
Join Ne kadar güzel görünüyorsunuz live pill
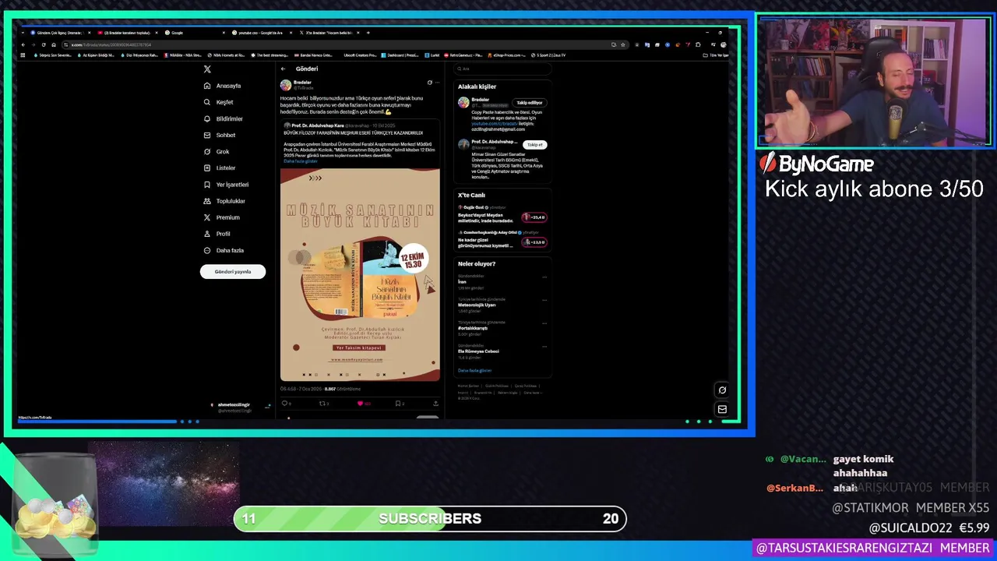tap(534, 242)
